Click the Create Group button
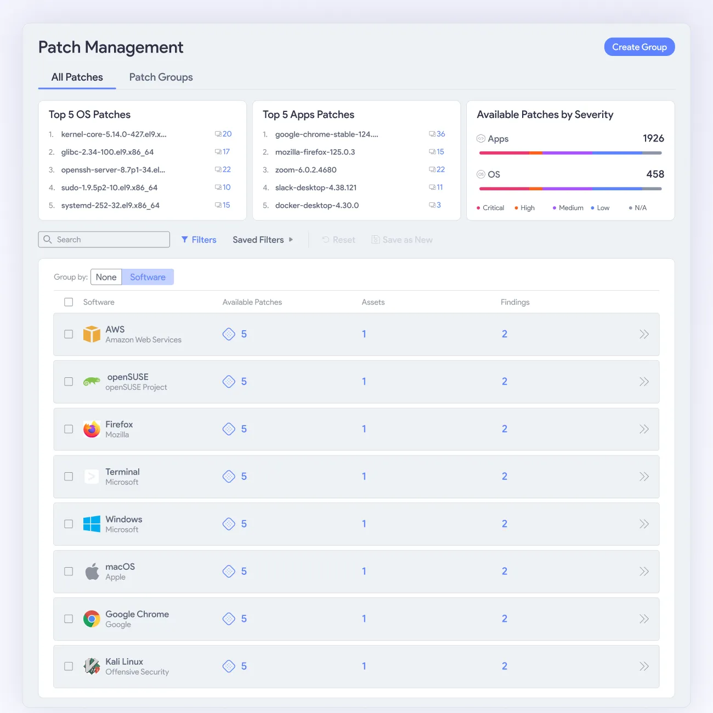Viewport: 713px width, 713px height. [x=640, y=47]
